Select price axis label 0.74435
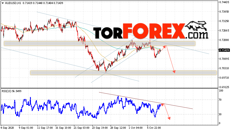Screen dimensions: 231x131 point(224,2)
